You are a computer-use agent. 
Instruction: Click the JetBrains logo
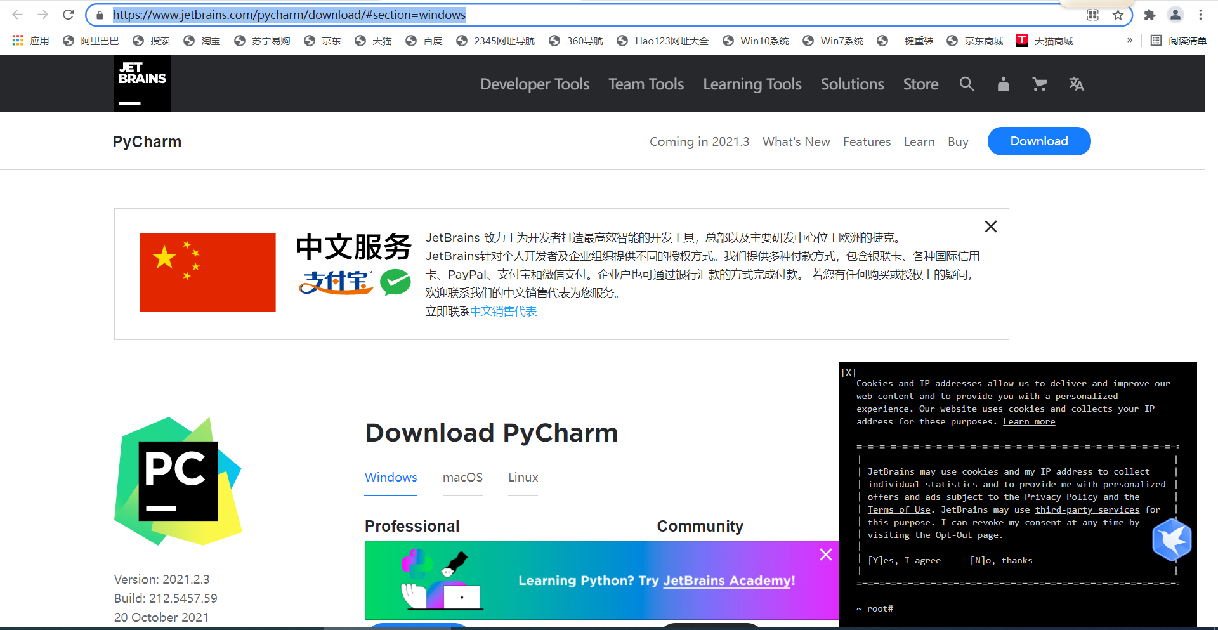[x=143, y=84]
